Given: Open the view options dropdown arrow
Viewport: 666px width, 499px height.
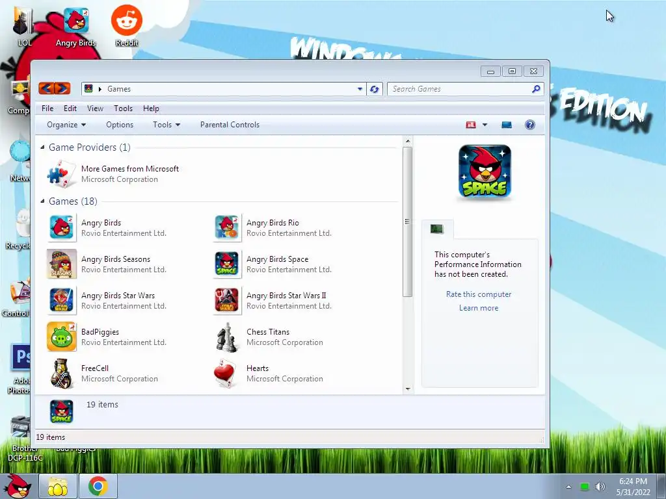Looking at the screenshot, I should pos(485,125).
